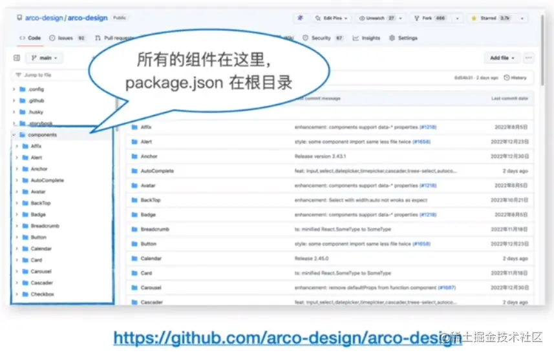
Task: Switch to the Code tab
Action: pos(30,37)
